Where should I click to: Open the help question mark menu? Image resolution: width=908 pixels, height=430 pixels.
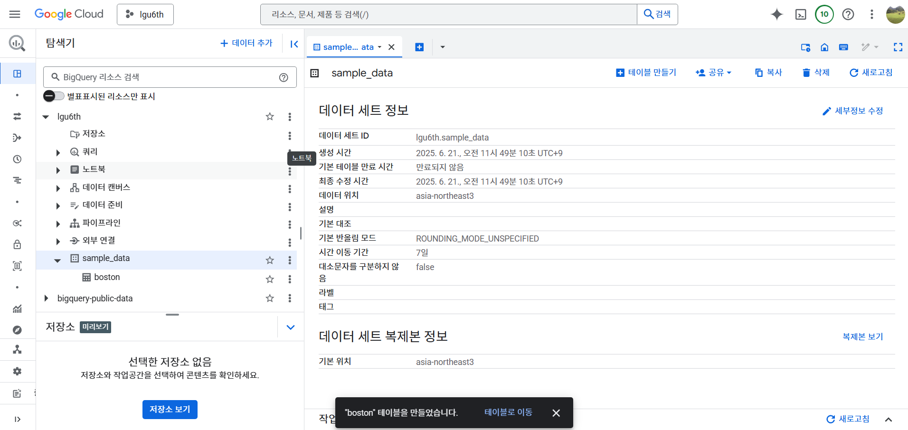point(848,14)
